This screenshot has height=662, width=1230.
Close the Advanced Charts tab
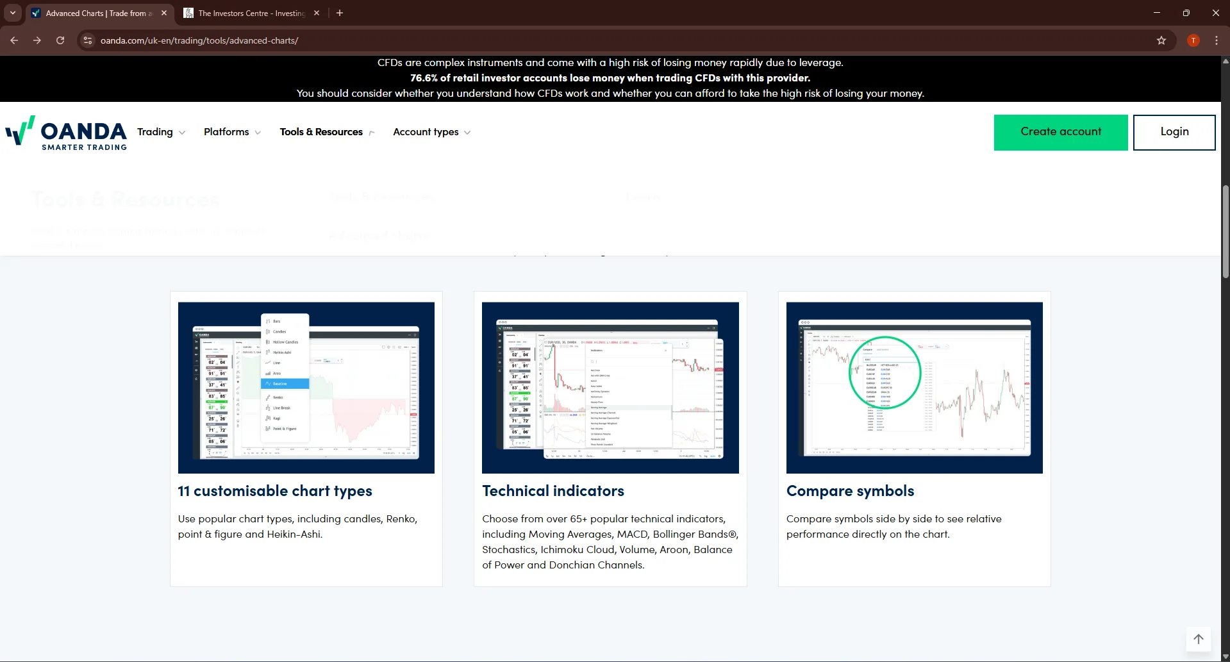coord(164,13)
